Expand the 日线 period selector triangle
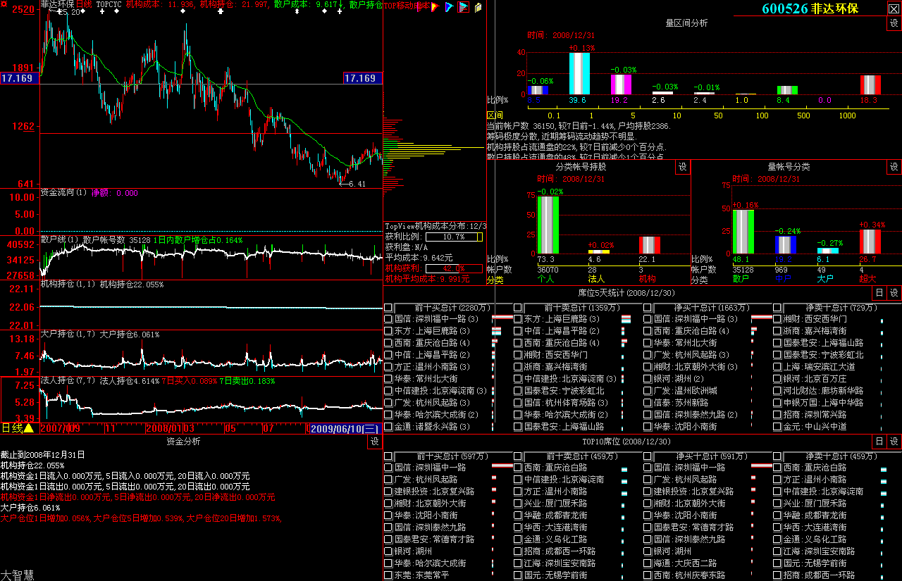 (x=29, y=428)
